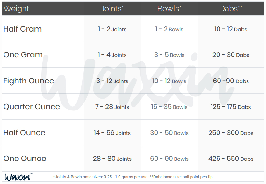Select the One Ounce row label
The width and height of the screenshot is (266, 184).
click(25, 159)
